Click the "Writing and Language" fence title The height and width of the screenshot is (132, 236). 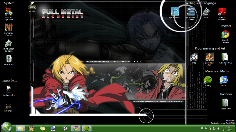click(201, 3)
